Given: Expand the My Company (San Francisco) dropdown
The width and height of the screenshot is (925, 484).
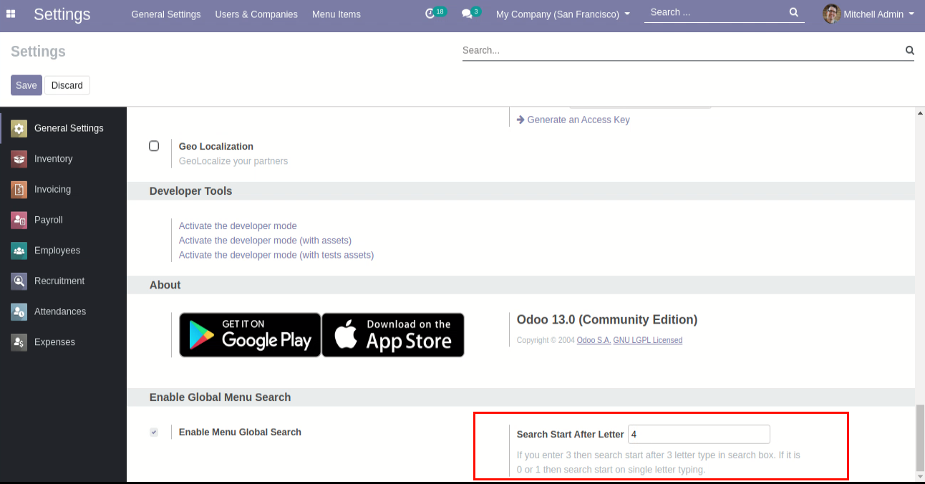Looking at the screenshot, I should tap(563, 14).
